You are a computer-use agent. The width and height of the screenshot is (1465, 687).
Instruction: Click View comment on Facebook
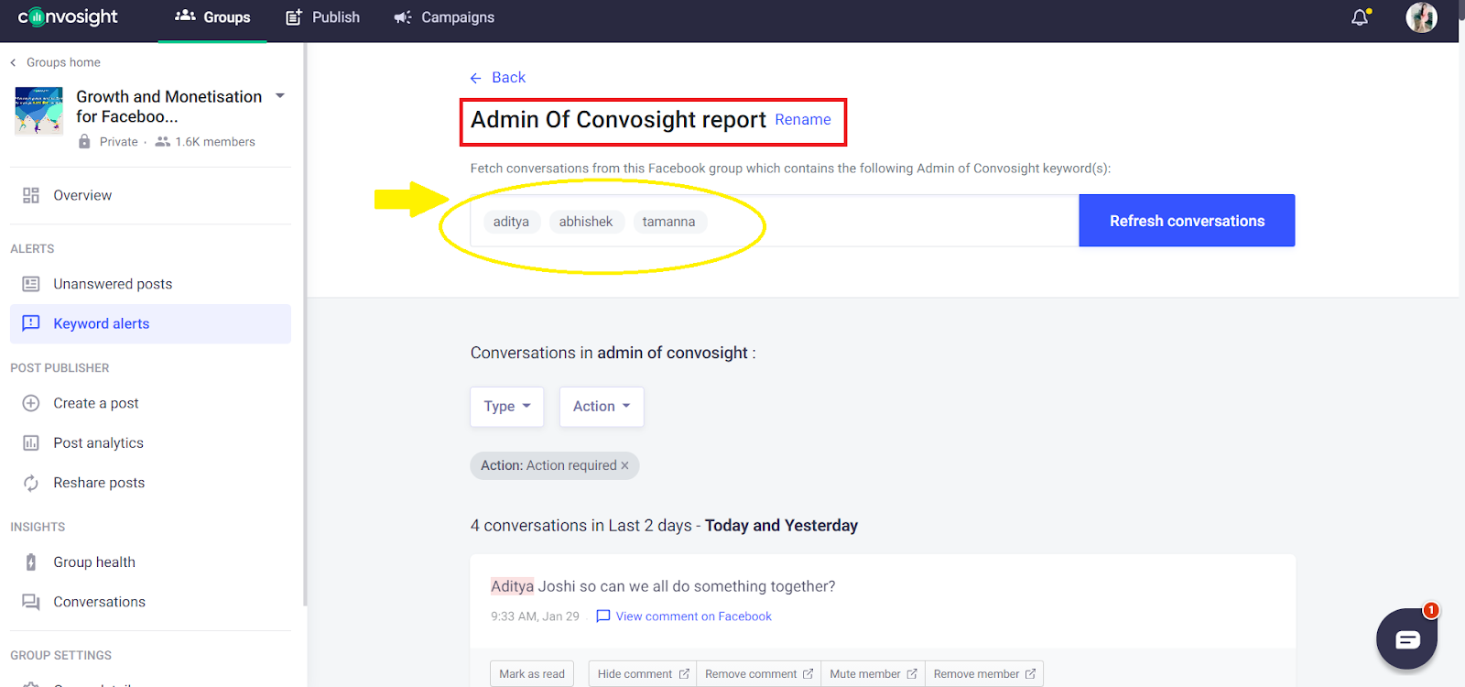[x=693, y=616]
